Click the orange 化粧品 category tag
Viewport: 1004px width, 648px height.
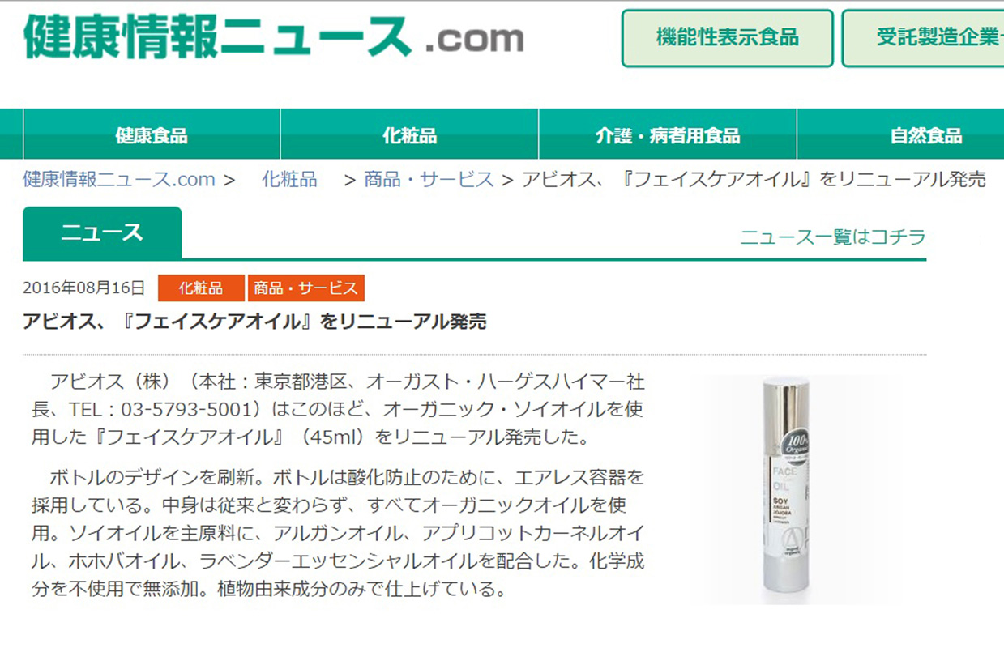[201, 288]
